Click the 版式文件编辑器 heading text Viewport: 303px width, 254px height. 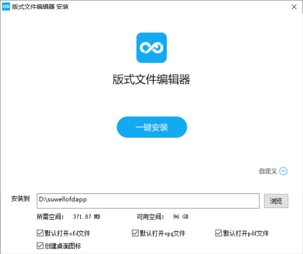point(151,80)
